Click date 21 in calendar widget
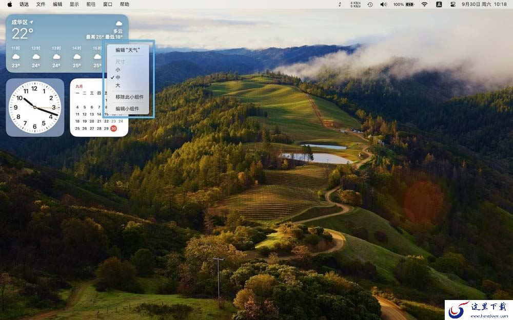 99,121
